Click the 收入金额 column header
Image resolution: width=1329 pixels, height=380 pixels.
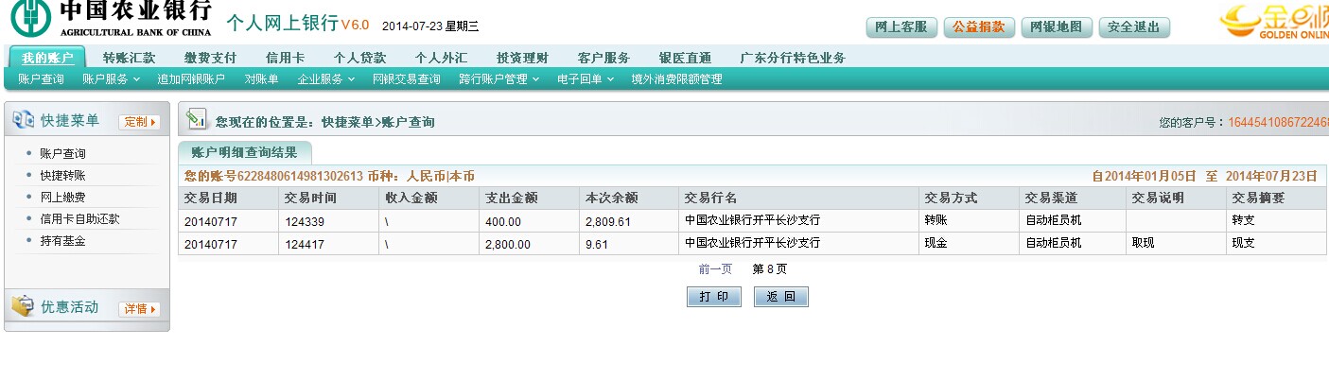point(428,199)
